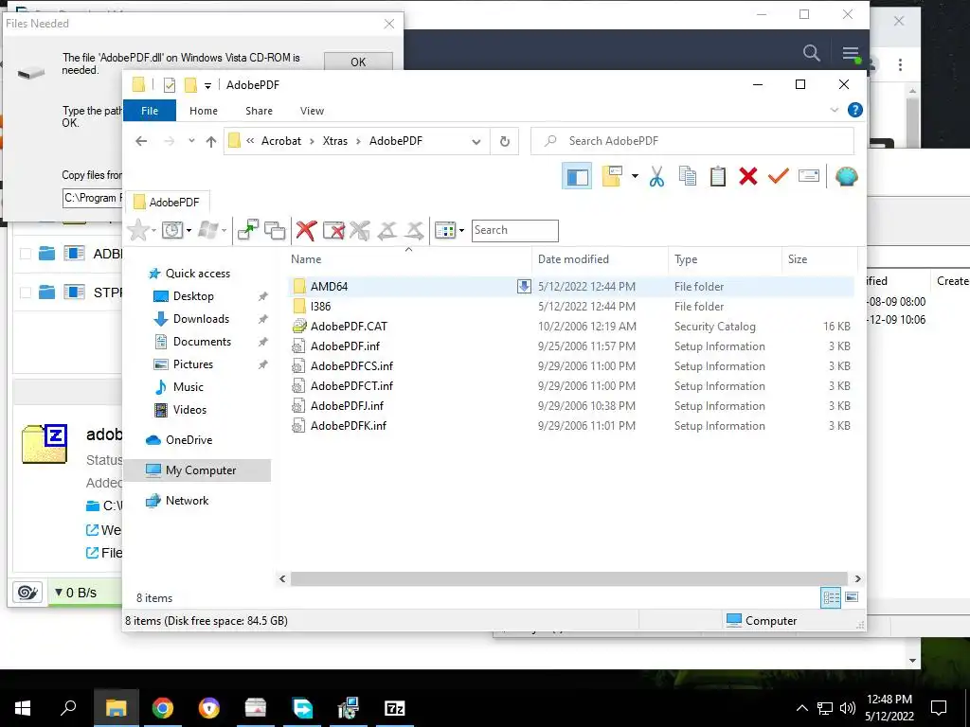Click the close tab red X icon
Viewport: 970px width, 727px height.
[306, 231]
